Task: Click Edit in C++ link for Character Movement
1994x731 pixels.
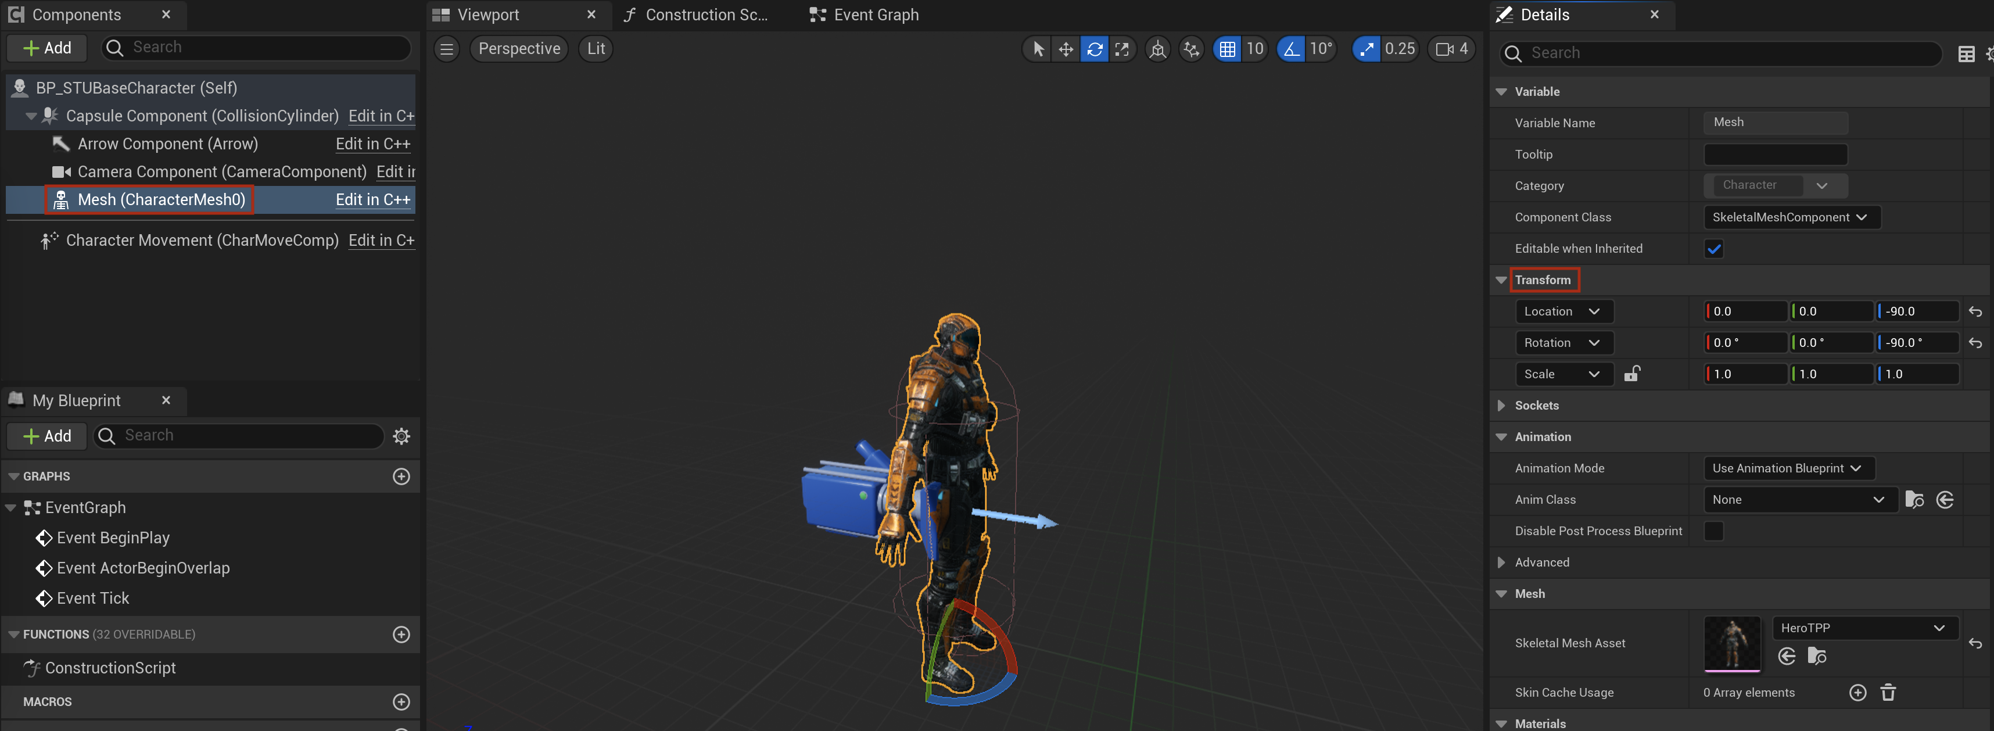Action: (381, 241)
